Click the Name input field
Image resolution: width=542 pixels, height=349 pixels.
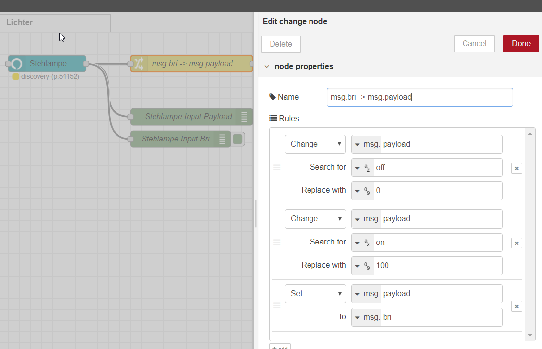[420, 97]
